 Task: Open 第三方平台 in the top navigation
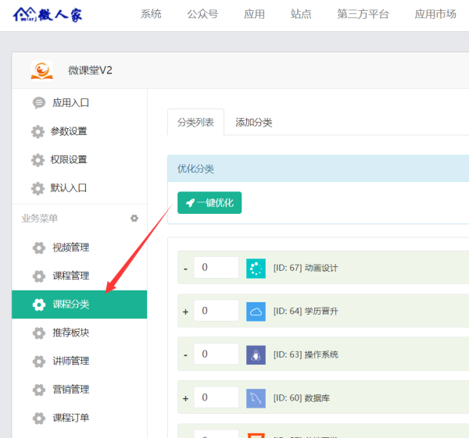click(363, 14)
